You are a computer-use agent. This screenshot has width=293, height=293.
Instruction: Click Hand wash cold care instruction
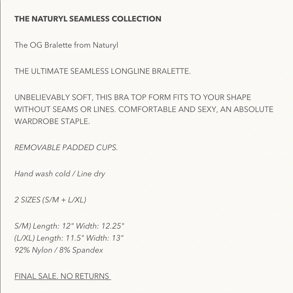click(42, 173)
